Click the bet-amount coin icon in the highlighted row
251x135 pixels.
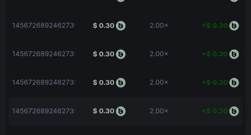[120, 111]
